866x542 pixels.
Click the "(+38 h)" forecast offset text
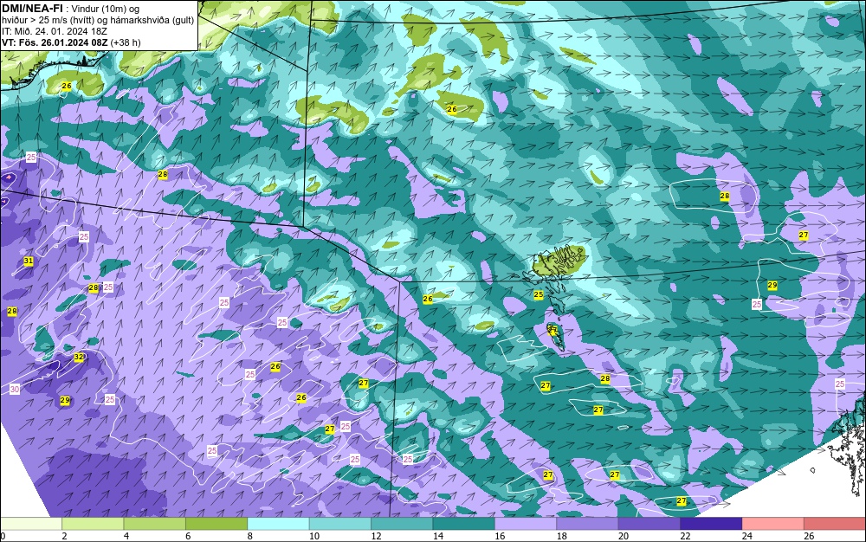[x=126, y=42]
